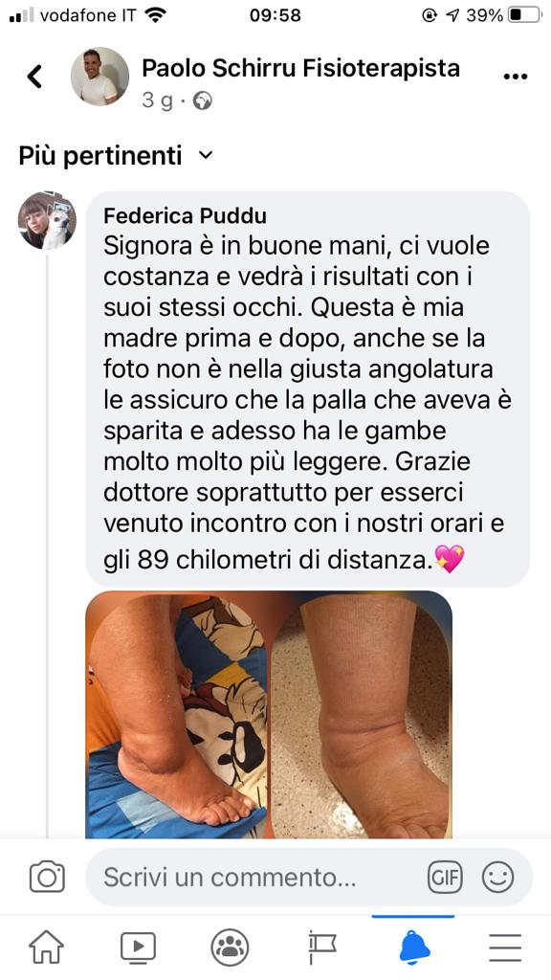Open Paolo Schirru Fisioterapista page name
The height and width of the screenshot is (980, 551).
[x=300, y=68]
